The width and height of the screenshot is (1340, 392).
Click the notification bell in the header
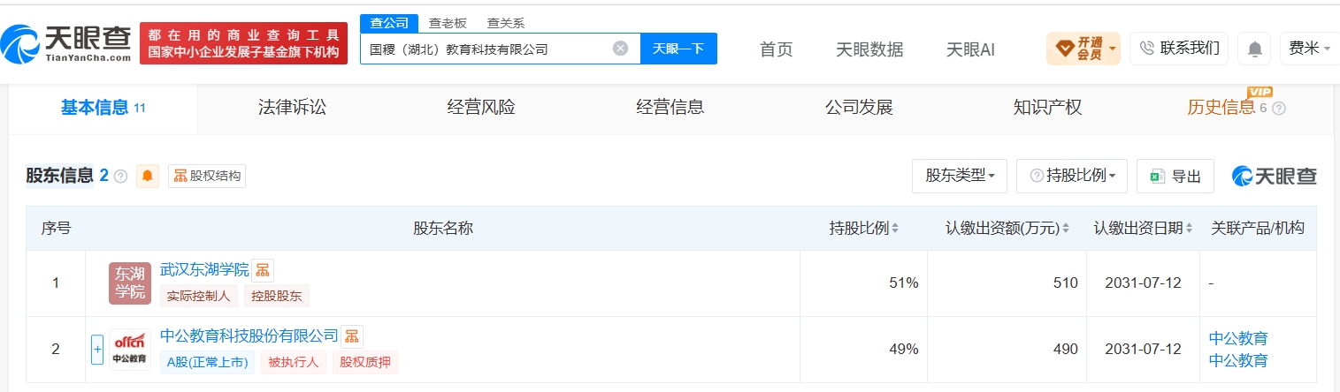pos(1254,49)
